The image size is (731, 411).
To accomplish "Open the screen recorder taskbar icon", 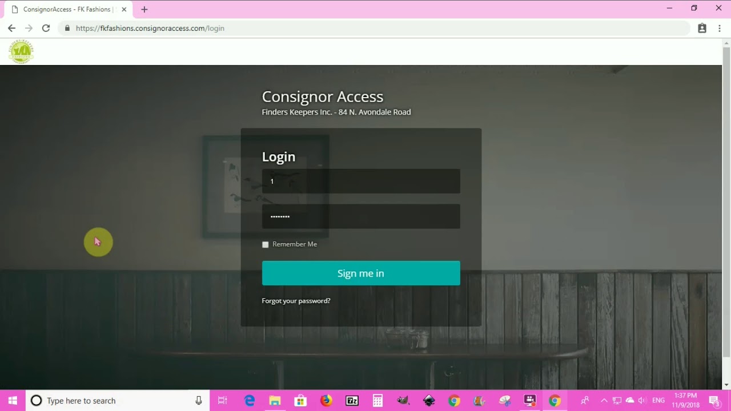I will pyautogui.click(x=530, y=401).
